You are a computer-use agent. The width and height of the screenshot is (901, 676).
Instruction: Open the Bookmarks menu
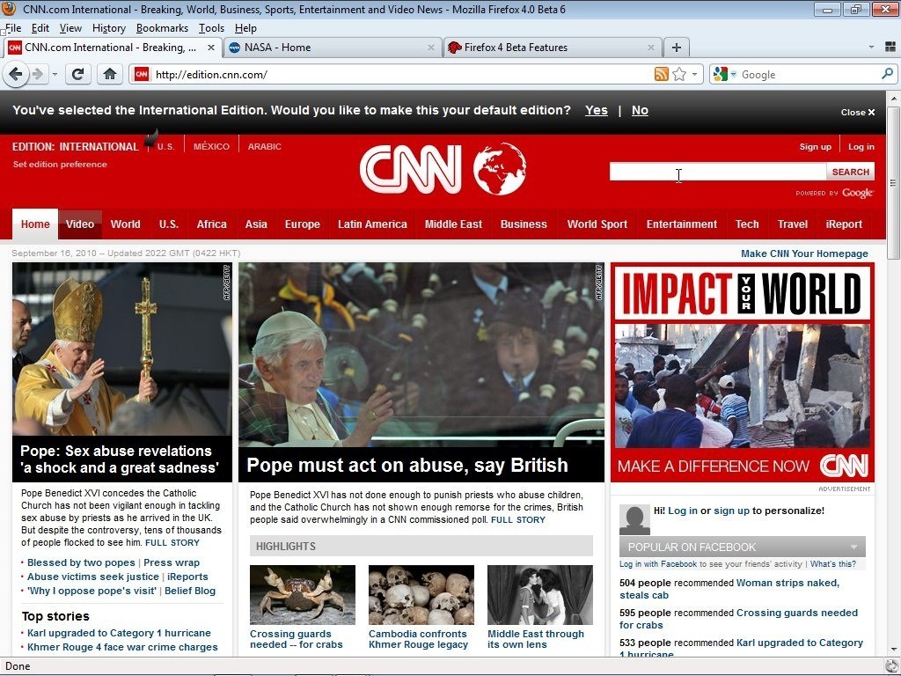[x=162, y=27]
